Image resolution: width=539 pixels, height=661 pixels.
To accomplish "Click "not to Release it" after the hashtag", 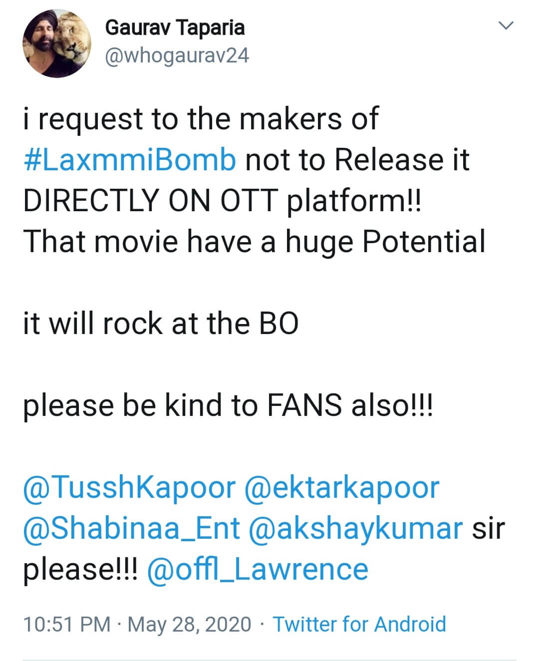I will coord(357,160).
